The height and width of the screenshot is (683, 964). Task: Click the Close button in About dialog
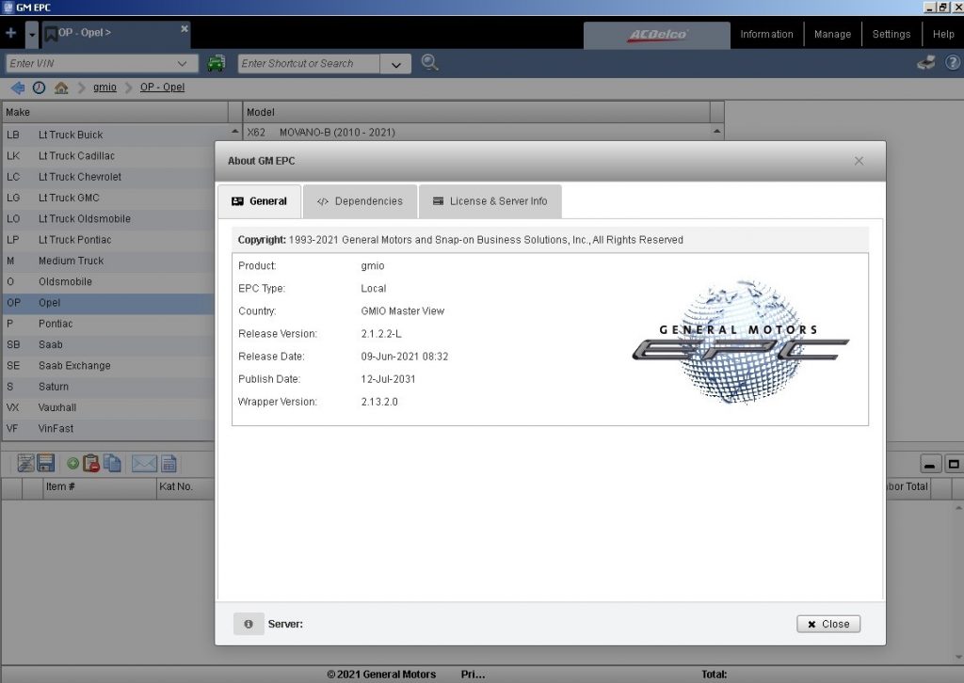point(827,623)
